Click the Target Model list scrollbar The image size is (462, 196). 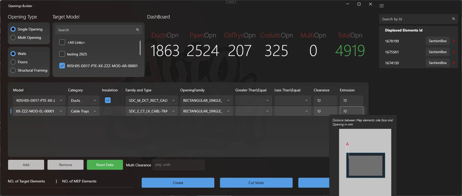pyautogui.click(x=140, y=48)
